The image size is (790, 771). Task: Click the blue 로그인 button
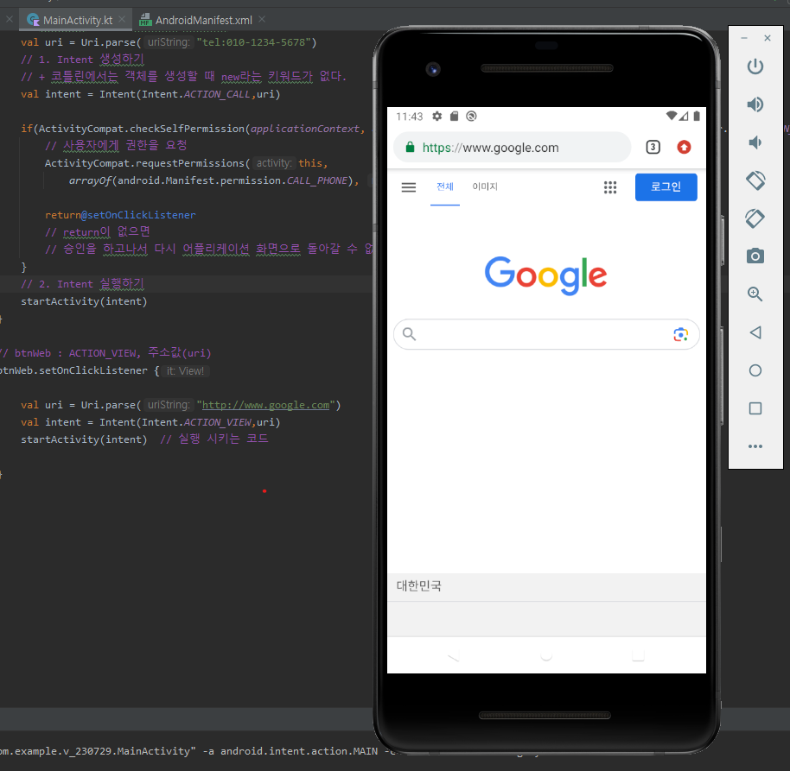666,187
